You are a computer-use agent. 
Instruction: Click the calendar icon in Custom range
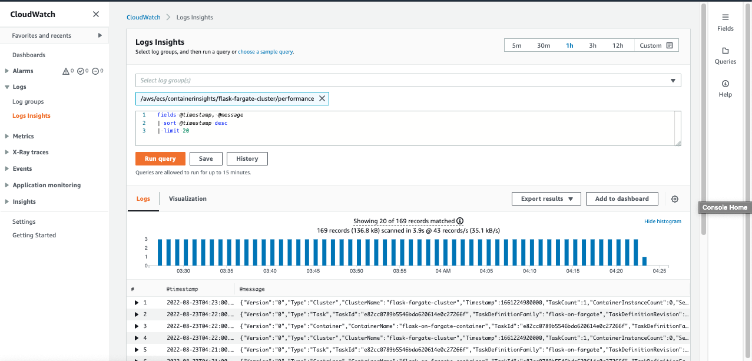670,45
